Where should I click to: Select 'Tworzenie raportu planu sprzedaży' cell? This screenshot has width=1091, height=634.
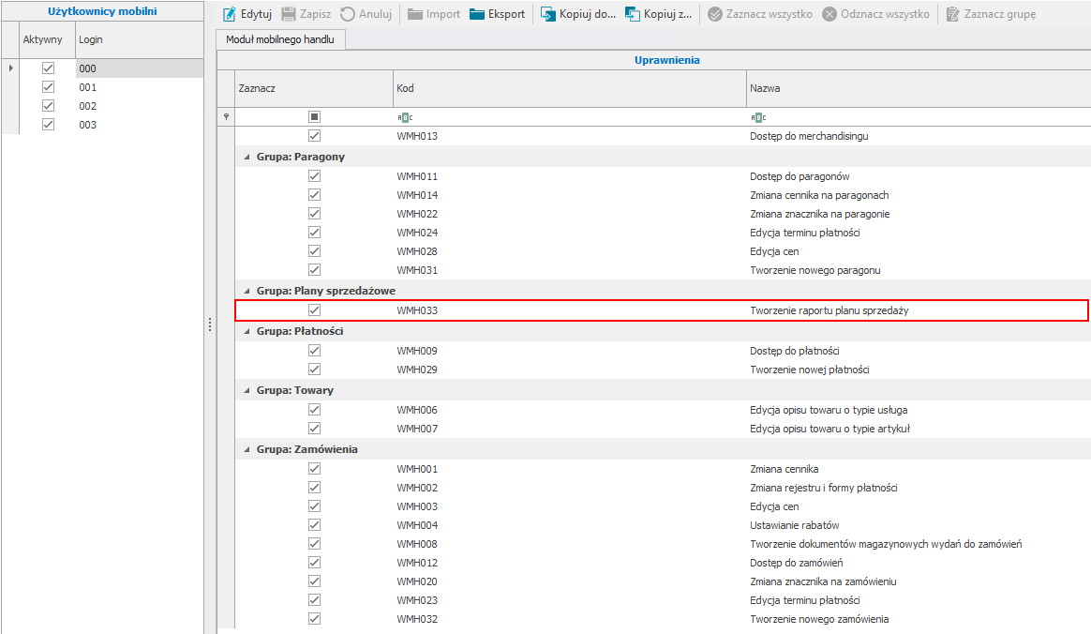[919, 310]
